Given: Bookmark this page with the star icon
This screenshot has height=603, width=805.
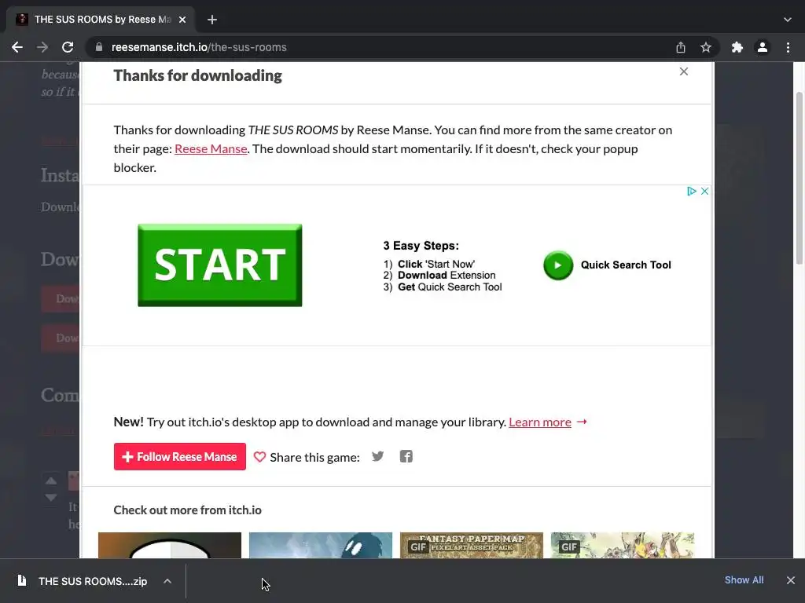Looking at the screenshot, I should click(706, 47).
